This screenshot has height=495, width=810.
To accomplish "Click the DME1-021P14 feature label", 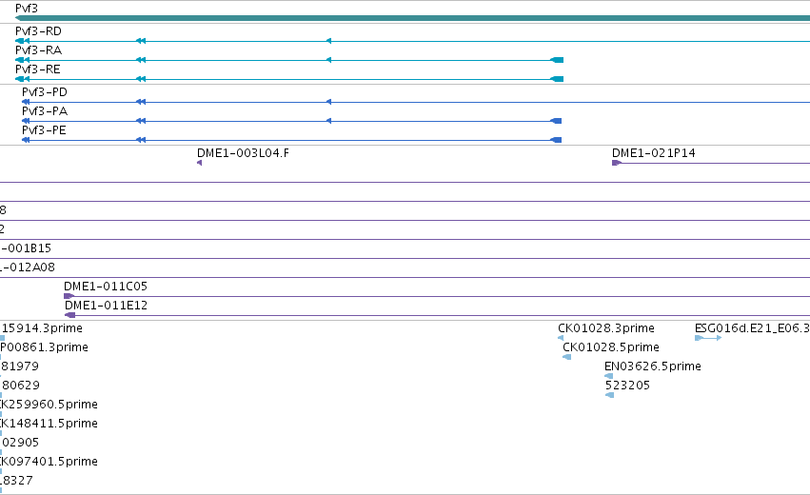I will tap(654, 153).
